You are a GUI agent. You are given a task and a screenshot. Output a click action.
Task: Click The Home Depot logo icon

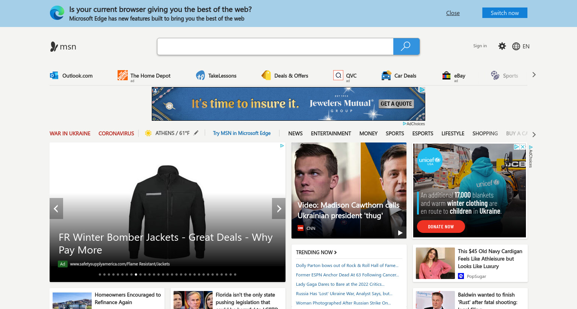pos(122,75)
